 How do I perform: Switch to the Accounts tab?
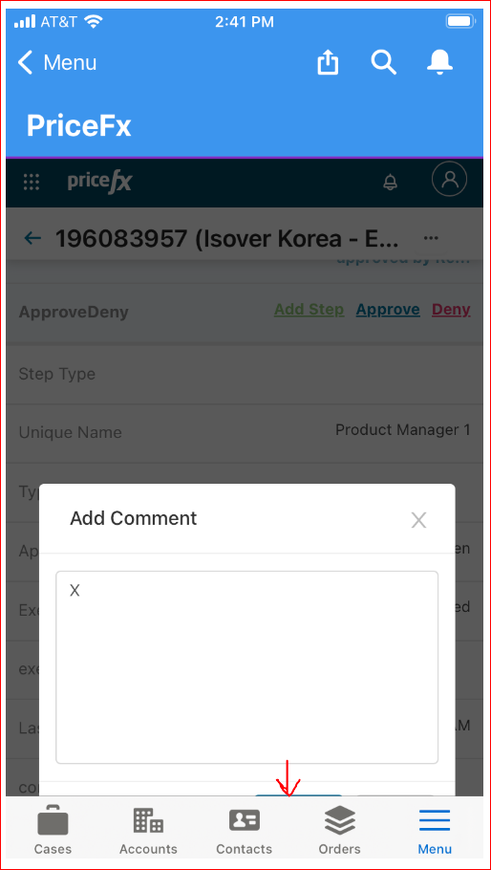coord(148,832)
